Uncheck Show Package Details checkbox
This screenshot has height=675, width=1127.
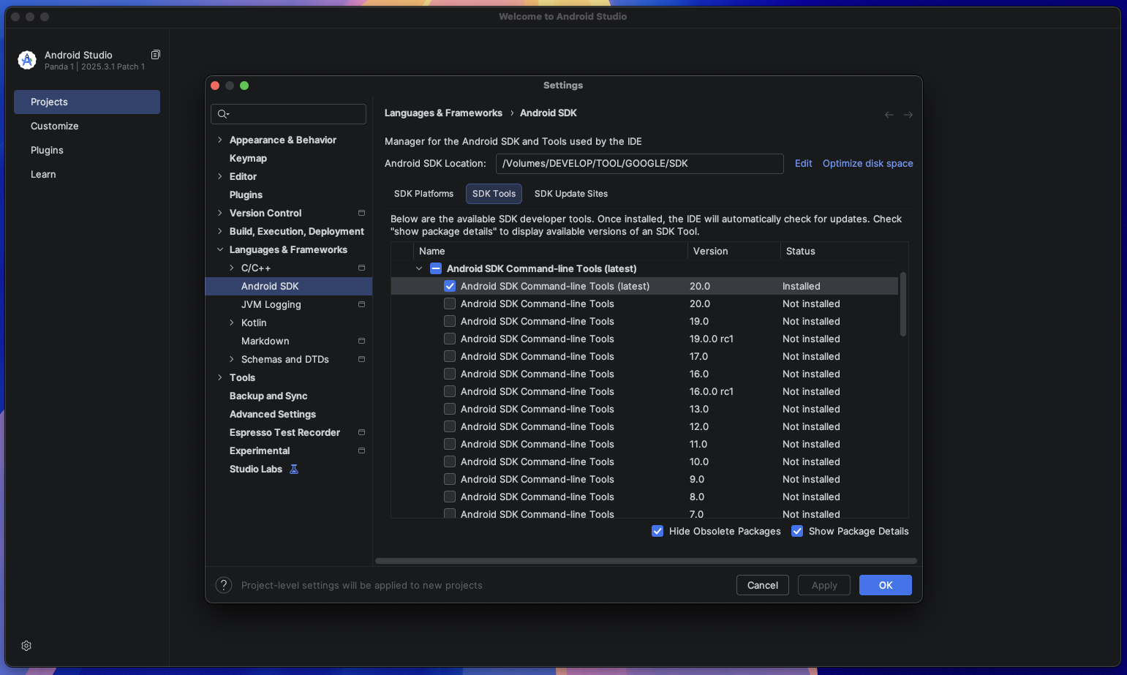pyautogui.click(x=797, y=531)
